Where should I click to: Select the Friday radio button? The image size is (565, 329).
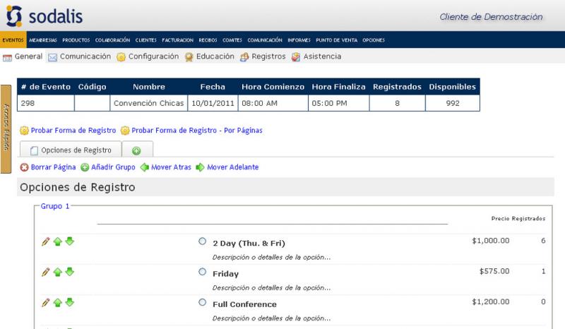203,272
